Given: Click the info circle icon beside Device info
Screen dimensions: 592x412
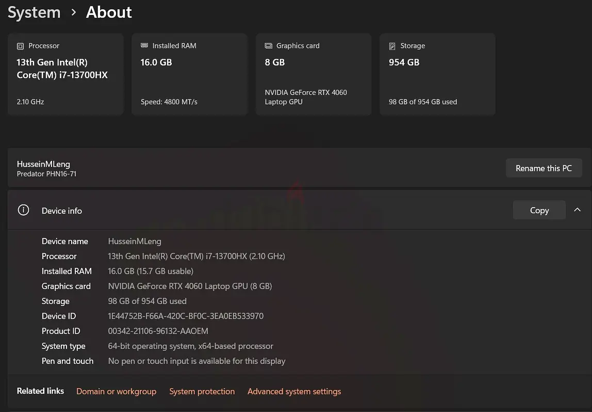Looking at the screenshot, I should coord(23,210).
